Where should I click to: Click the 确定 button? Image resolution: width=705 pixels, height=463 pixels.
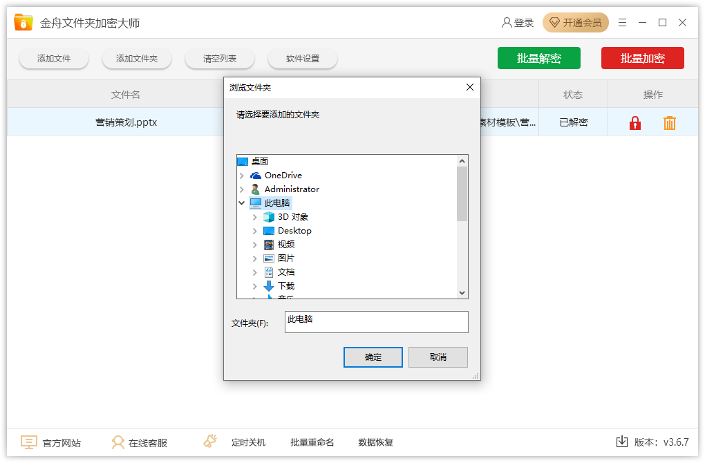pos(373,357)
